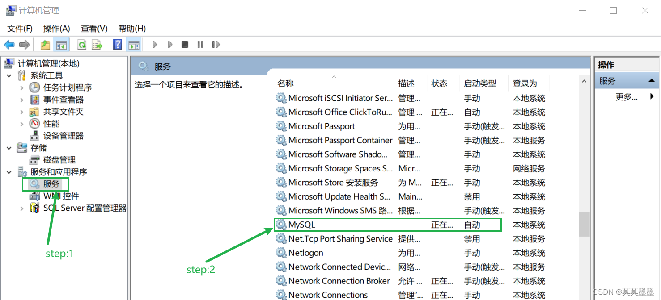Select Net.Tcp Port Sharing Service row
This screenshot has height=300, width=661.
411,239
